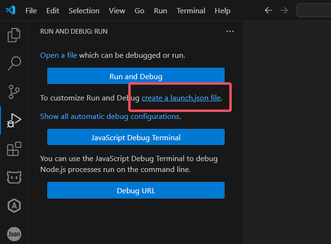Click the blue Run and Debug button
This screenshot has width=331, height=244.
click(136, 76)
